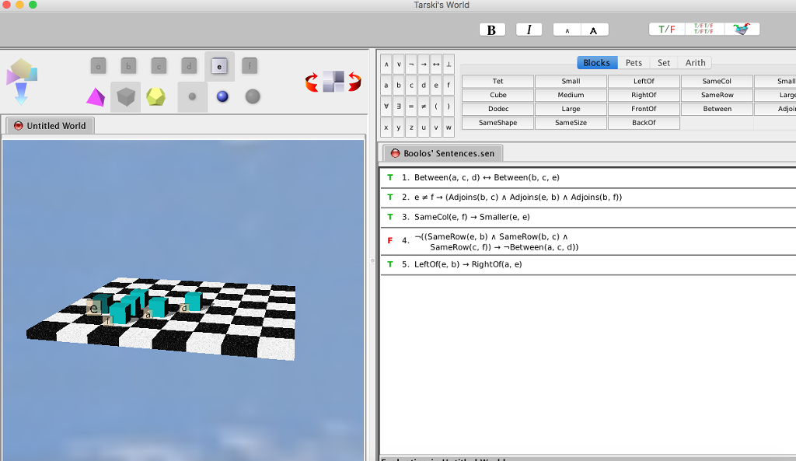796x461 pixels.
Task: Toggle name label a on the block
Action: 98,66
